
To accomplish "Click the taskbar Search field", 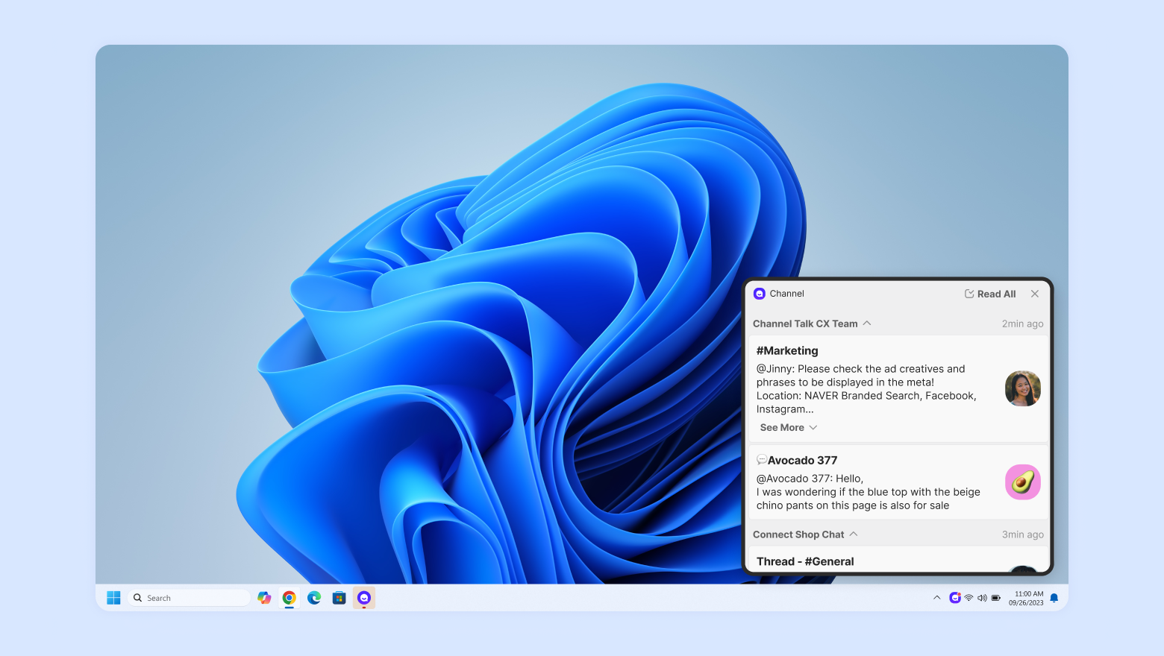I will click(190, 598).
